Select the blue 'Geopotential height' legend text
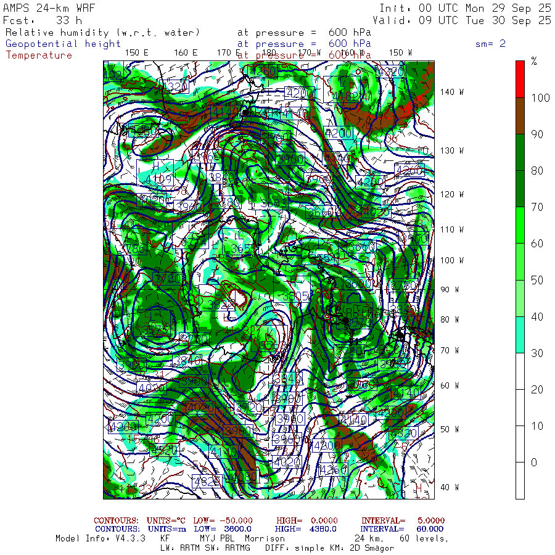Image resolution: width=555 pixels, height=555 pixels. pyautogui.click(x=64, y=44)
